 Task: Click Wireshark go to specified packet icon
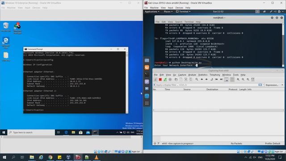click(211, 80)
